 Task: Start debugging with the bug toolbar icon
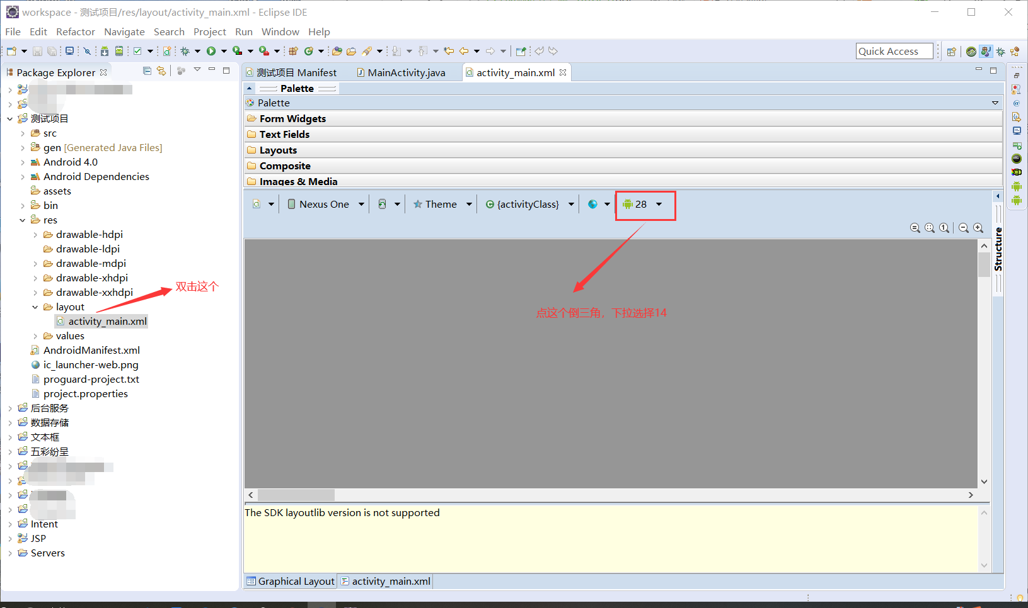185,51
